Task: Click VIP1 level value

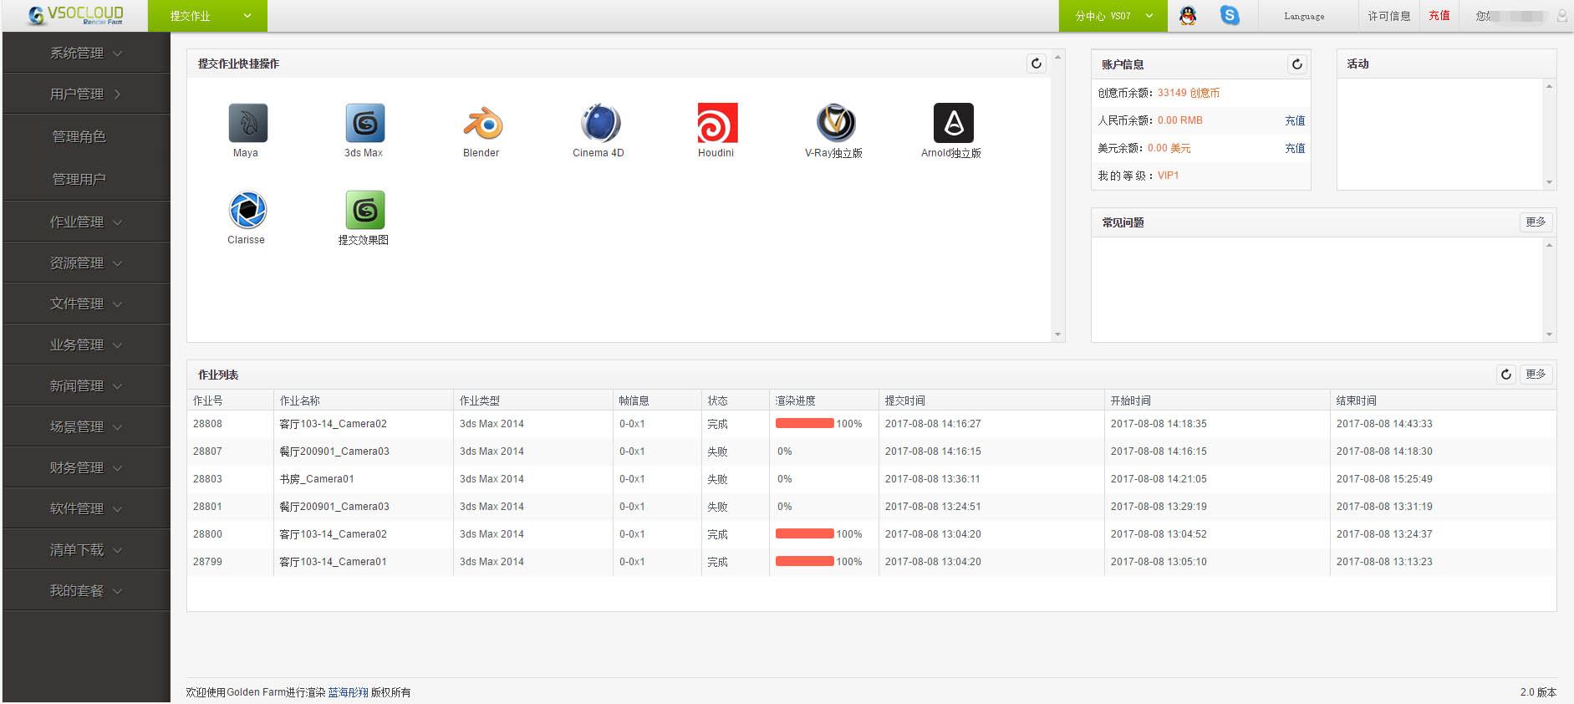Action: tap(1168, 176)
